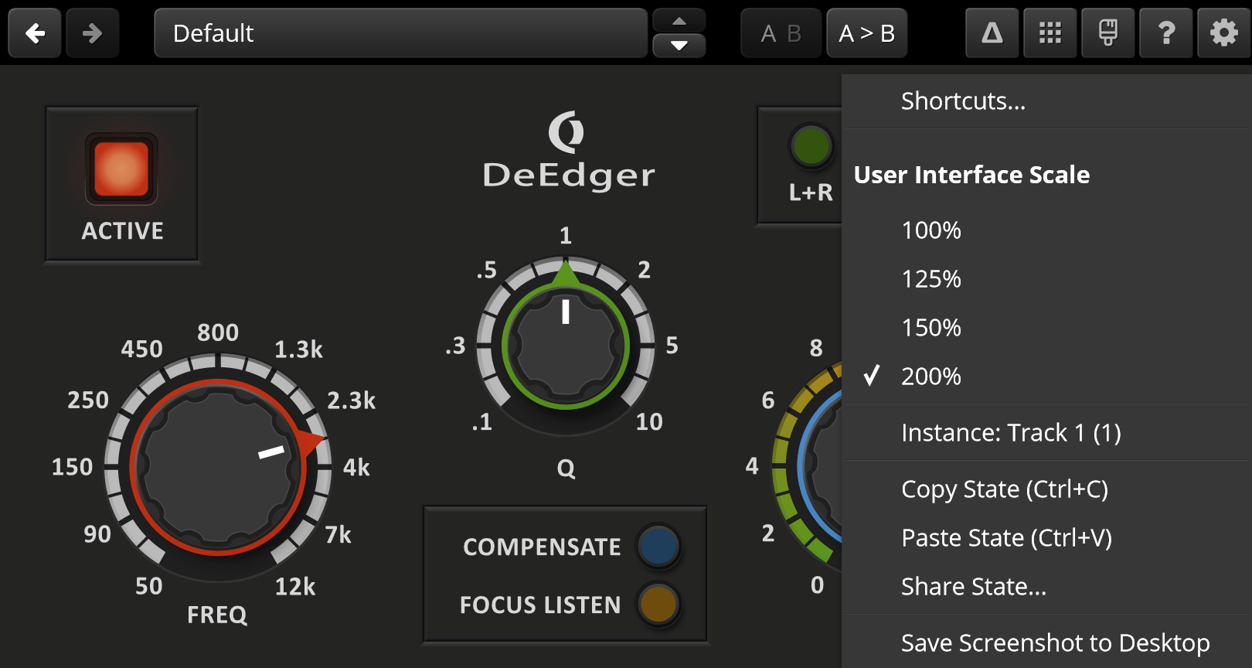Set interface scale to 150%
Screen dimensions: 1252x668
coord(1046,328)
